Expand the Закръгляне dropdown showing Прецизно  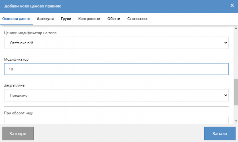point(116,96)
